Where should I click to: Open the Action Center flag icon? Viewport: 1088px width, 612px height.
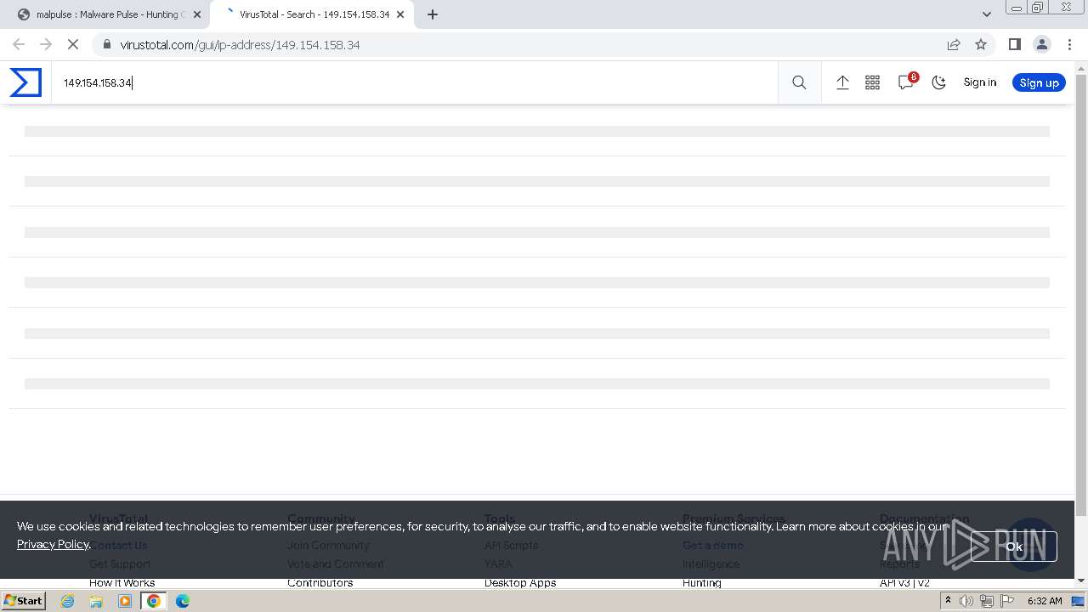1007,601
